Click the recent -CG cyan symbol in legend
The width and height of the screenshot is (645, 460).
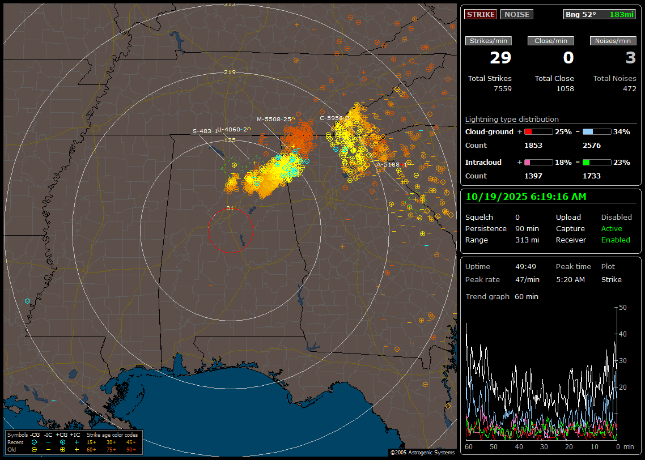(35, 442)
